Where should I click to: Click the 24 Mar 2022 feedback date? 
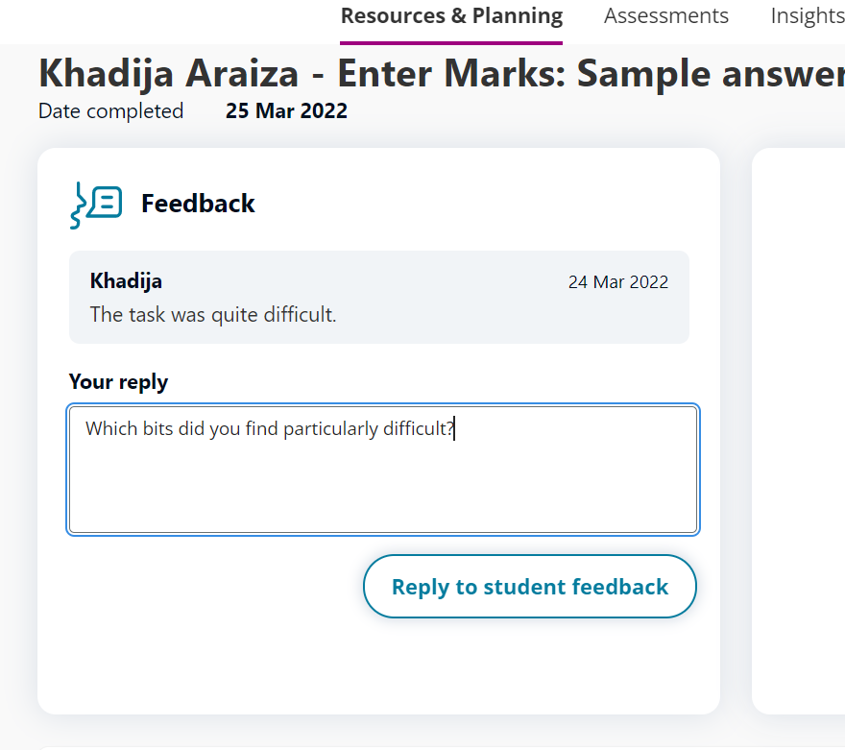coord(618,281)
